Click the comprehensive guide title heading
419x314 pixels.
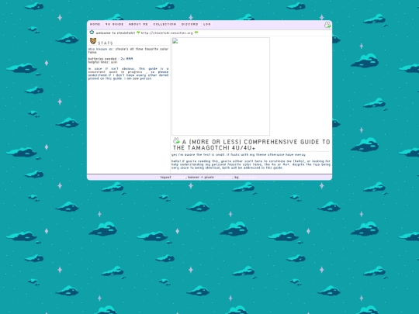click(x=251, y=145)
